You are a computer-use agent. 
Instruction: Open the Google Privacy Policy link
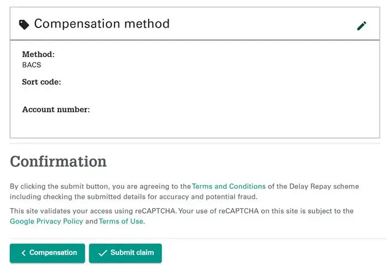point(46,221)
